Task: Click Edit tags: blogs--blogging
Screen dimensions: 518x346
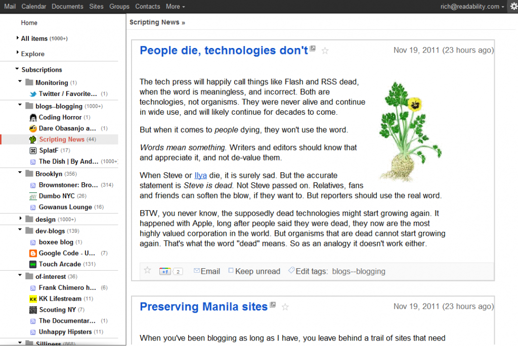Action: tap(336, 271)
